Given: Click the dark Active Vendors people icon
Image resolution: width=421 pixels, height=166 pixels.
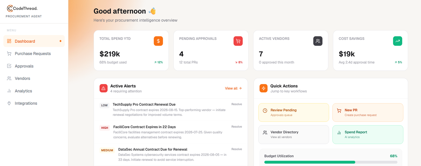Looking at the screenshot, I should [318, 41].
